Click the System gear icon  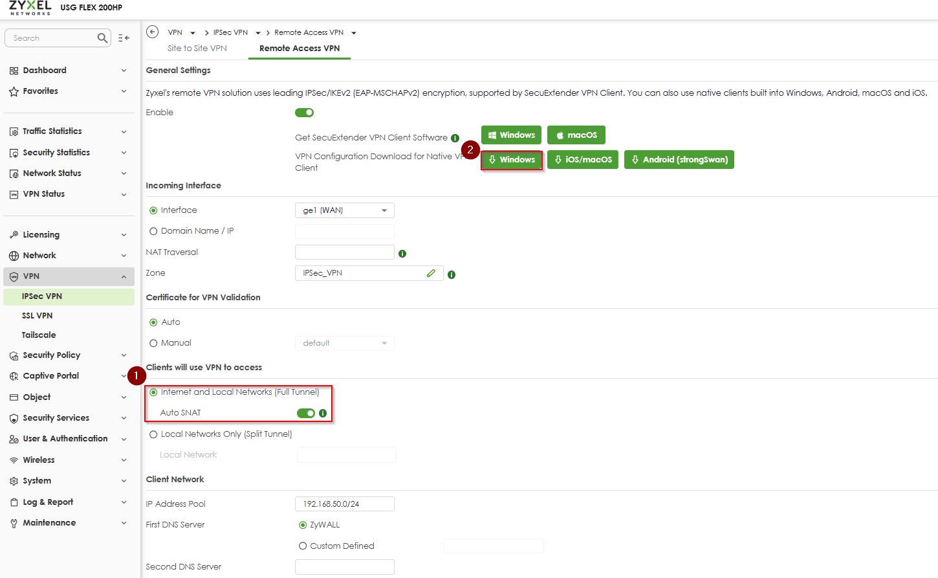coord(14,481)
